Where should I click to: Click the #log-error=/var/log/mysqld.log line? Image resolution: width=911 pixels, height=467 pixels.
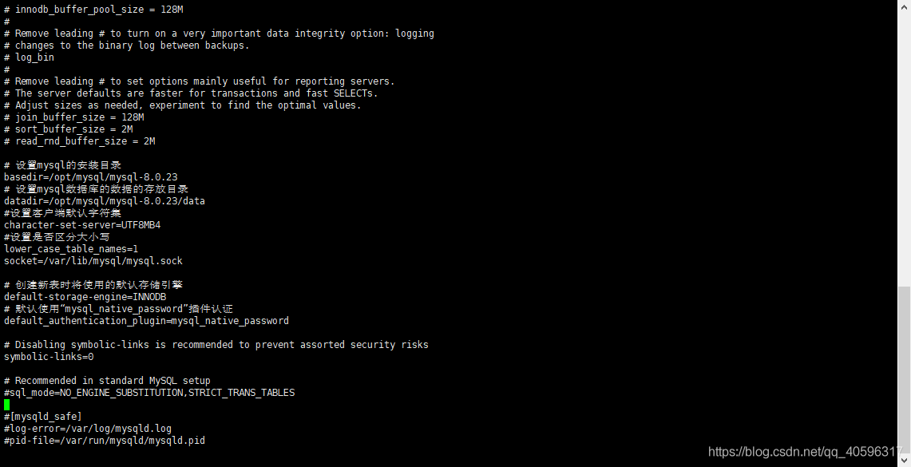point(88,429)
